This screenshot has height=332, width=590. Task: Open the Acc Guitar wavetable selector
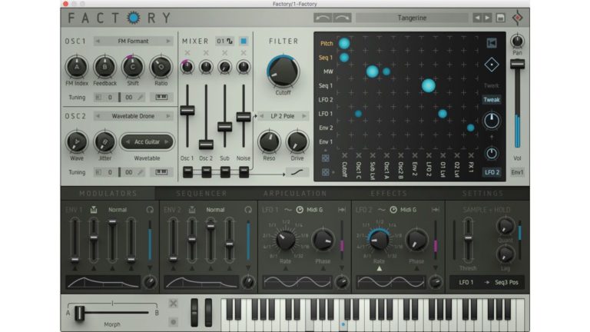tap(147, 141)
